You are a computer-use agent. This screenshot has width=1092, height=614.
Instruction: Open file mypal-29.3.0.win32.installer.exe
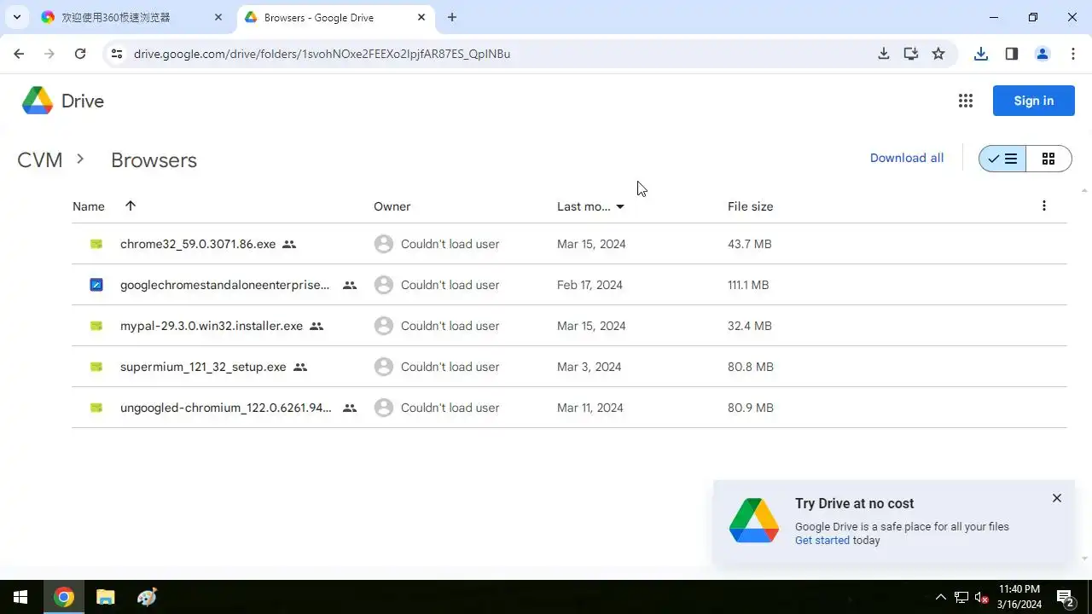click(x=212, y=326)
